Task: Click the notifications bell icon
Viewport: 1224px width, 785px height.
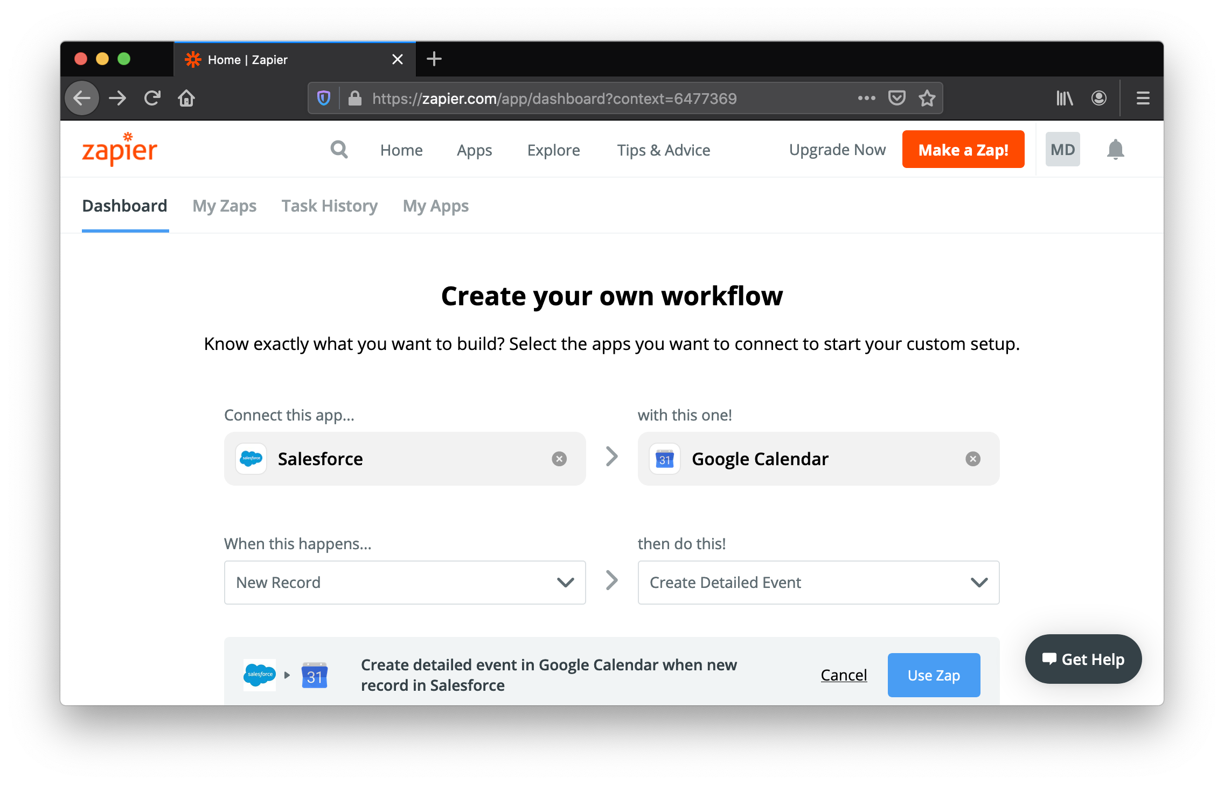Action: [x=1115, y=149]
